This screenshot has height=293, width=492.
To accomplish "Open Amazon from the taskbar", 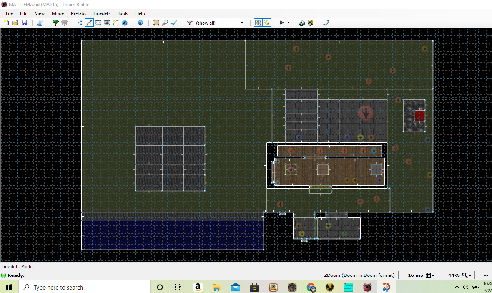I will (198, 287).
